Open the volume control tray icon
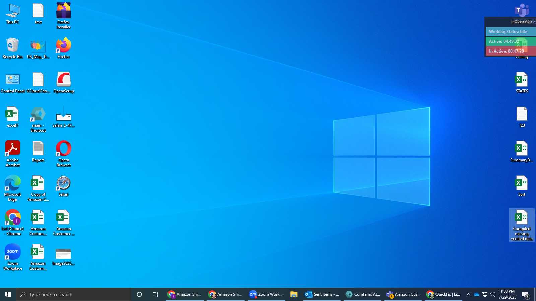 [493, 294]
